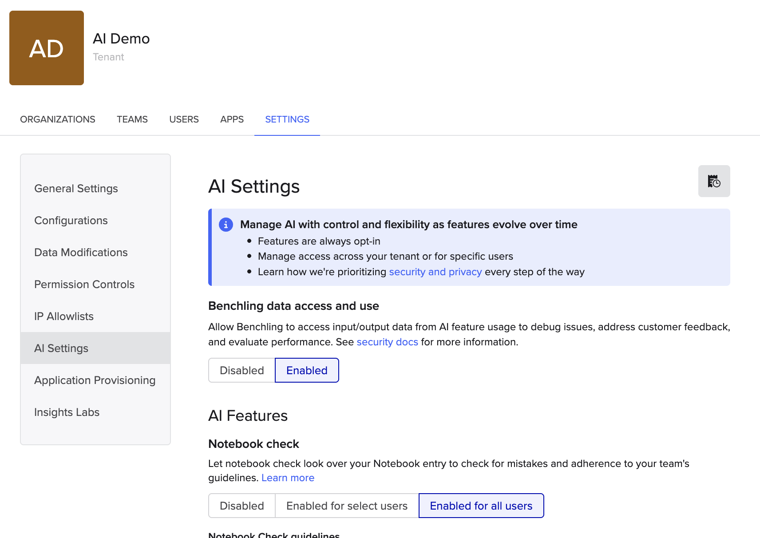
Task: Open the APPS tab
Action: [231, 119]
